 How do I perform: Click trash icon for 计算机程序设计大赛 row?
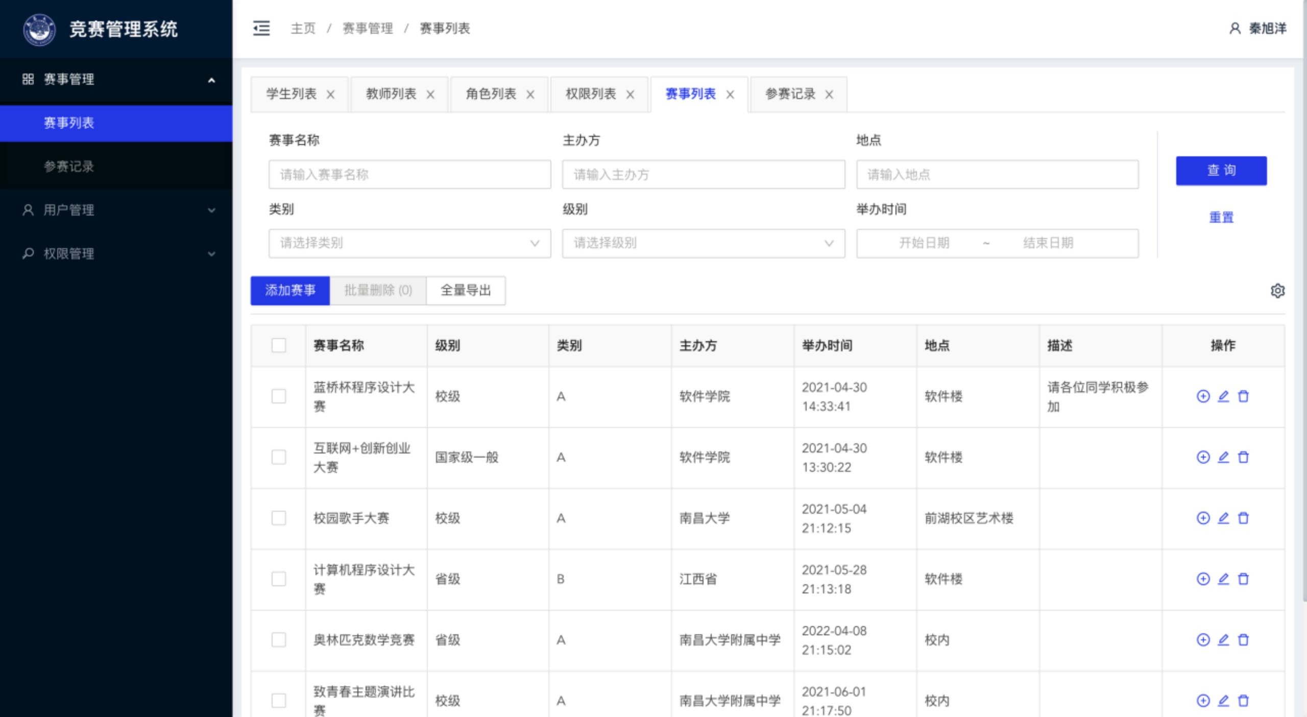[x=1243, y=579]
